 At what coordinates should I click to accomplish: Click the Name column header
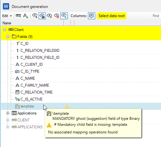[x=32, y=23]
